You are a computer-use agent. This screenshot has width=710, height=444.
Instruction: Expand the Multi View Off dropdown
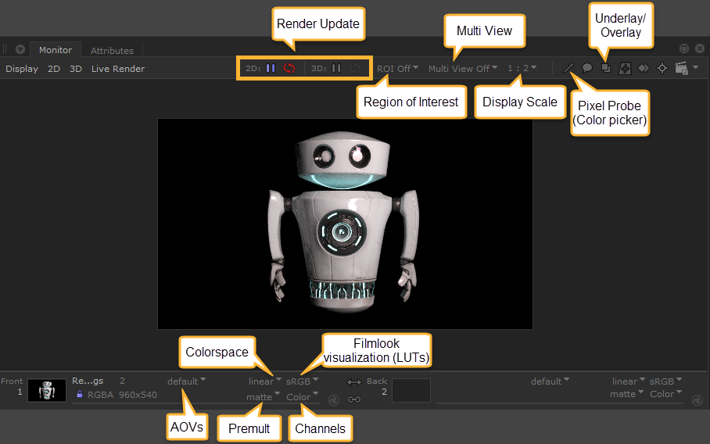tap(462, 68)
